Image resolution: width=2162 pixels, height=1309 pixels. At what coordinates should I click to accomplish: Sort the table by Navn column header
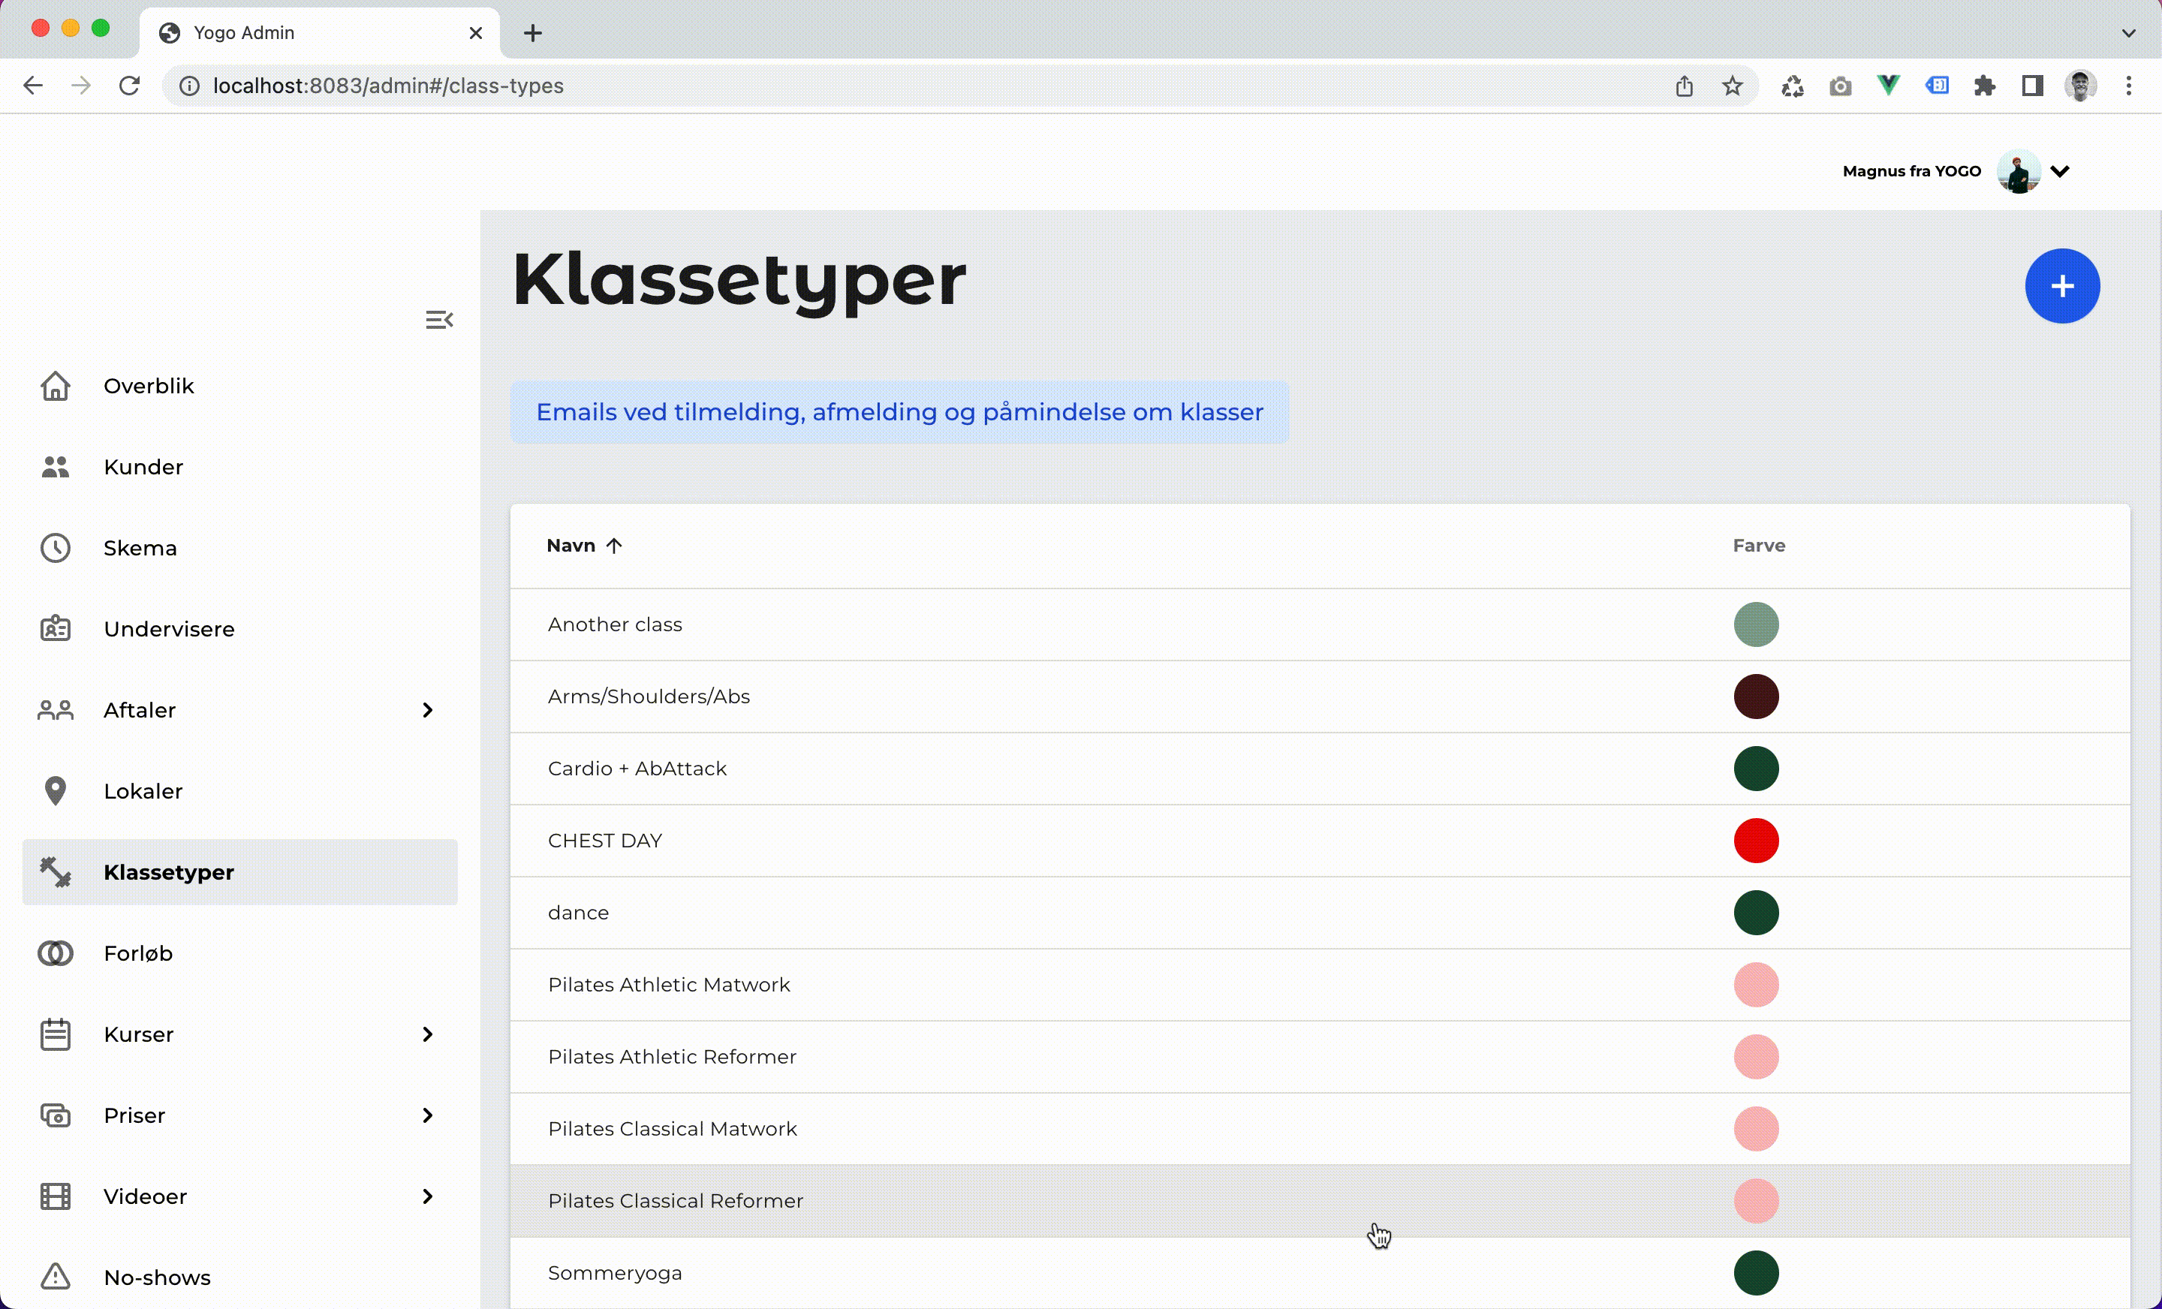click(572, 546)
